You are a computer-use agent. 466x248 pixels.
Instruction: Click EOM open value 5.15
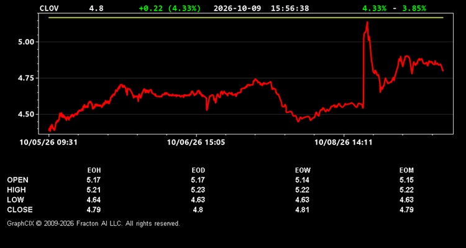click(406, 180)
